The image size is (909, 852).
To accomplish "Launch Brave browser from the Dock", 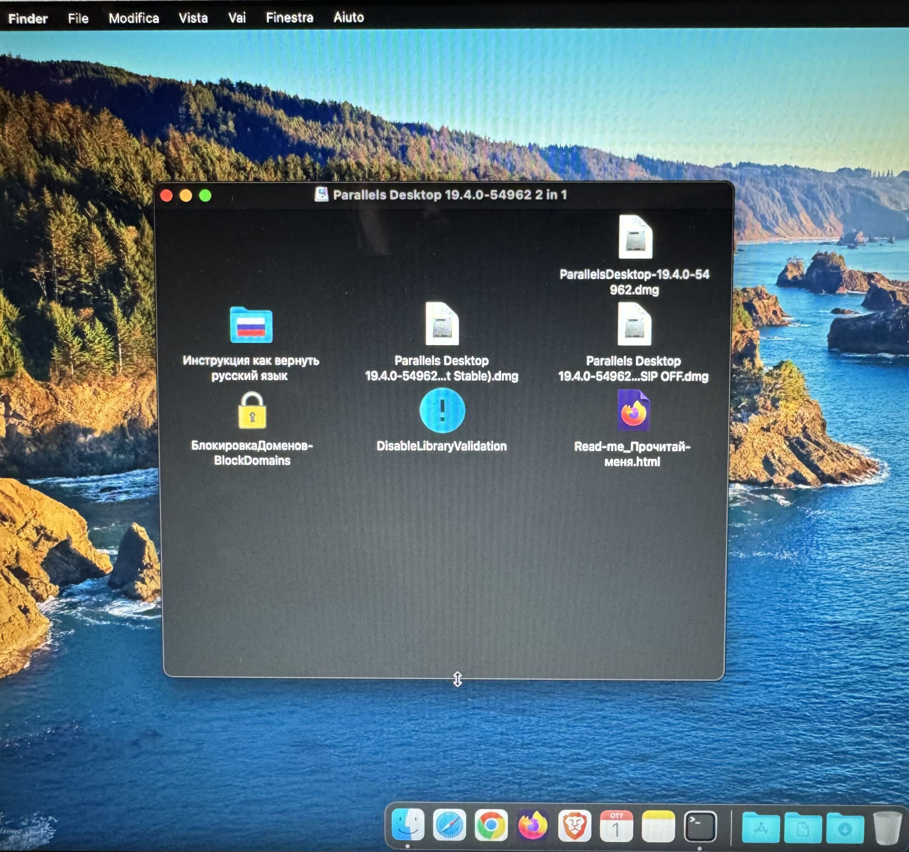I will tap(574, 825).
